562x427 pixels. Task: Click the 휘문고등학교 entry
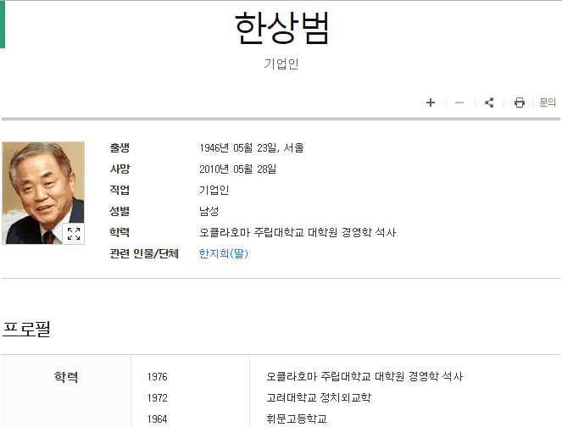click(x=296, y=419)
